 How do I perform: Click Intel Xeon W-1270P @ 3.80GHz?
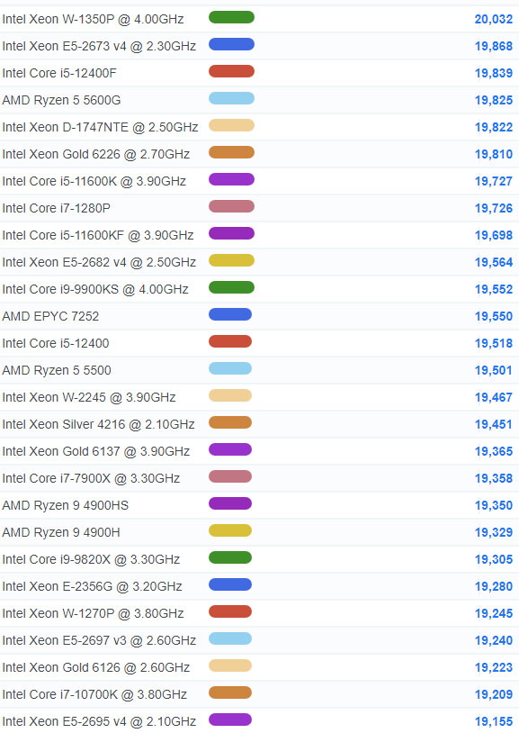93,613
